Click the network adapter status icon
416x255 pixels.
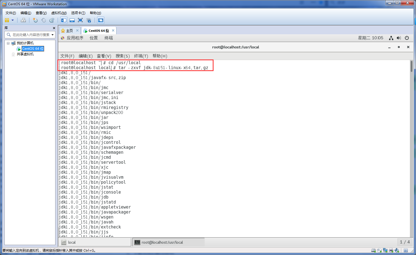(385, 250)
